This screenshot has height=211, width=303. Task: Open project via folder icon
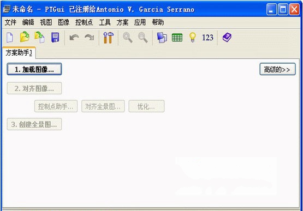[25, 37]
